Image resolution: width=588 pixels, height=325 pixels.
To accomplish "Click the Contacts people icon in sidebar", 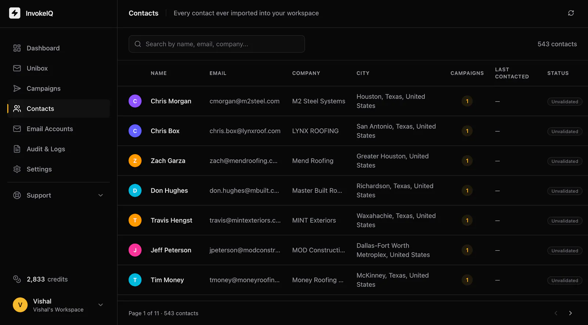I will [17, 109].
